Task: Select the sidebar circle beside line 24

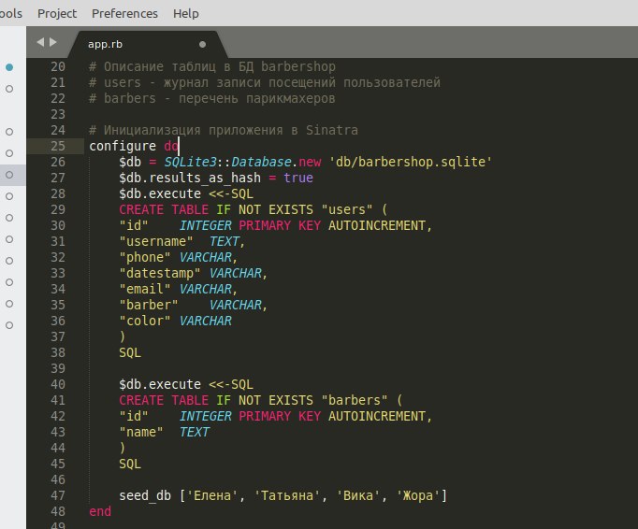Action: point(9,132)
